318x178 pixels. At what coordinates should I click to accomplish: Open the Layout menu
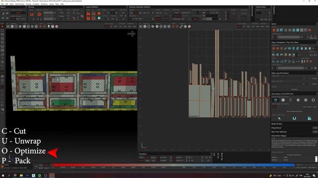pos(51,4)
